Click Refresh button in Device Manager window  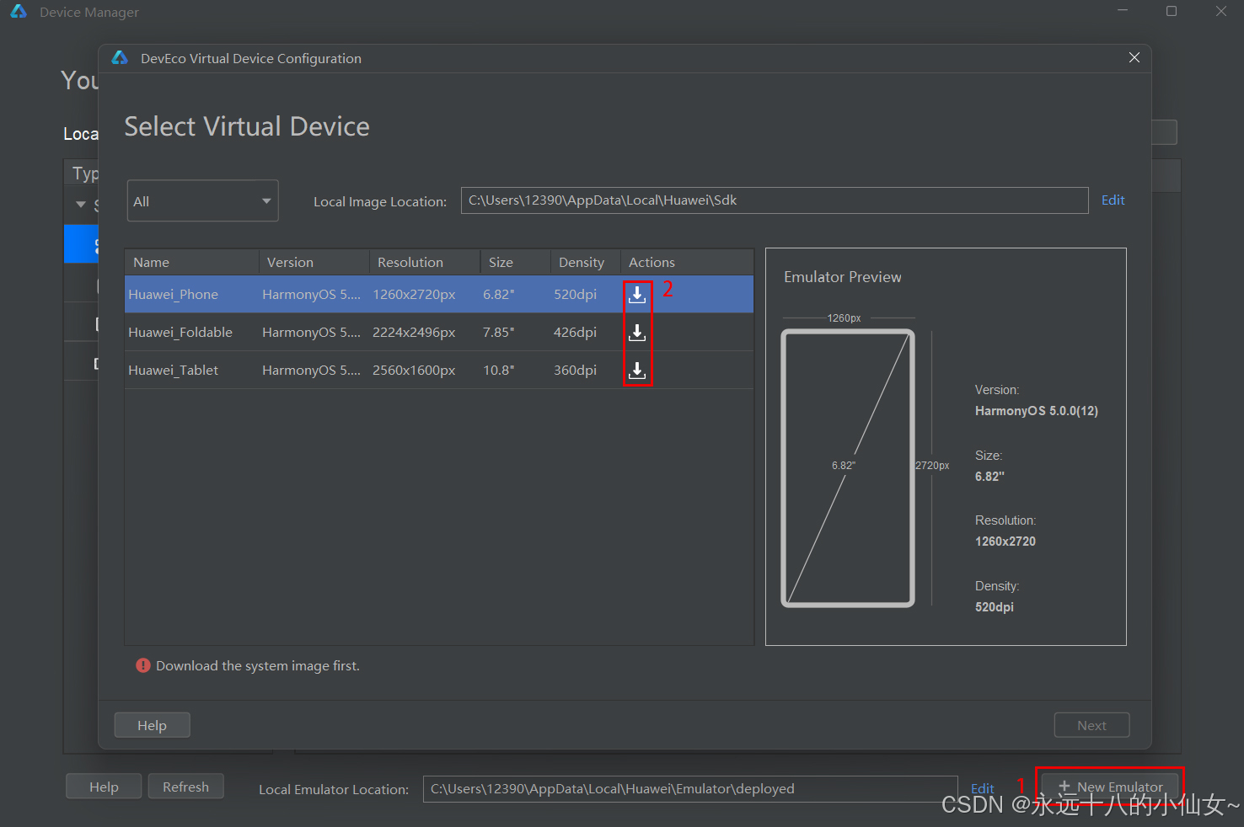(185, 787)
